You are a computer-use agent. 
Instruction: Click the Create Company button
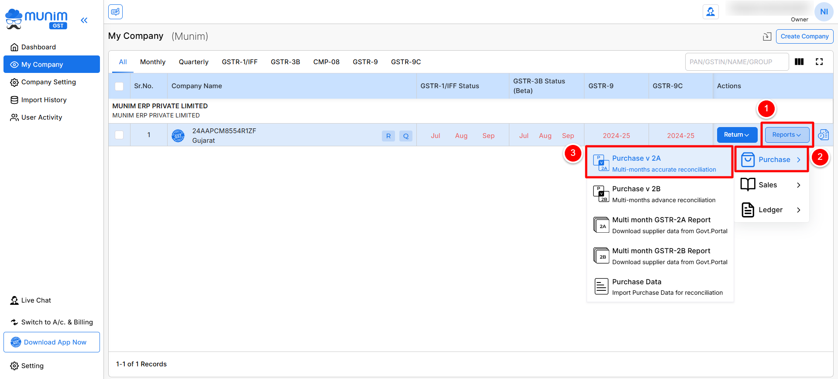click(804, 36)
